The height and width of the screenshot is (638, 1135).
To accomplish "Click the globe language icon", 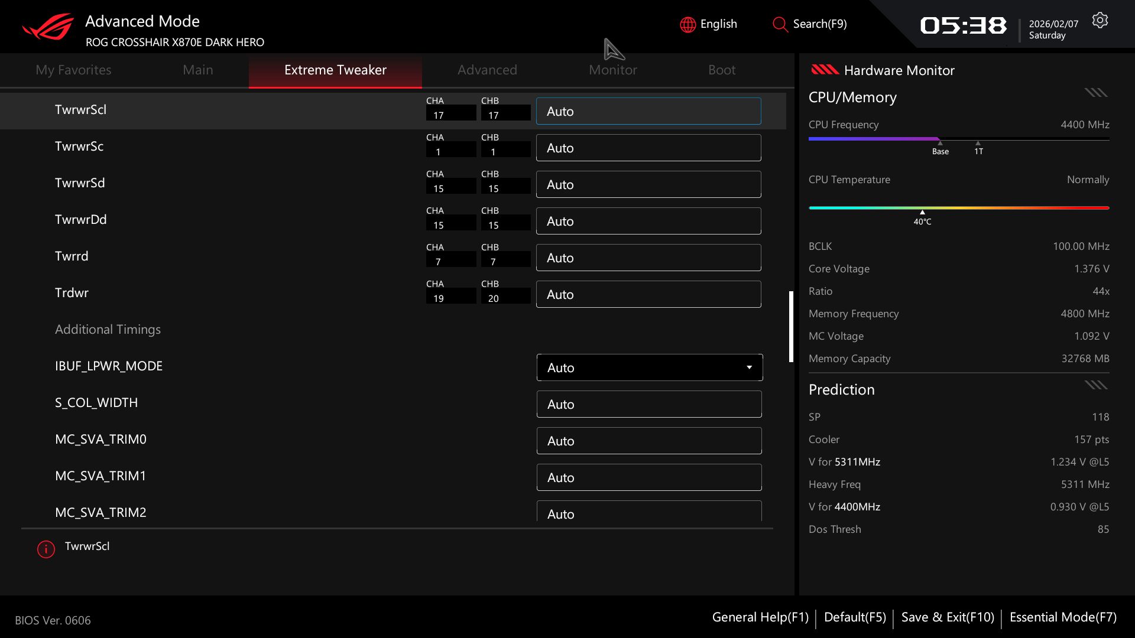I will (x=688, y=24).
